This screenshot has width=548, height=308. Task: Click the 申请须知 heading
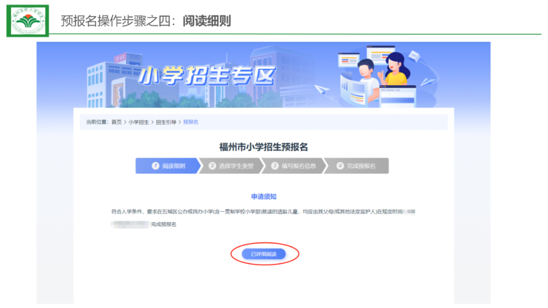pos(264,197)
